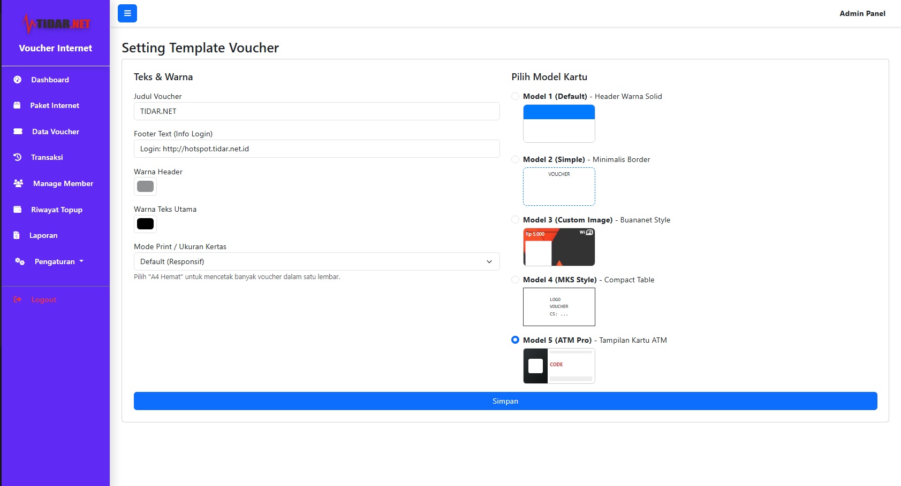901x486 pixels.
Task: Expand the Pengaturan submenu caret
Action: click(x=81, y=261)
